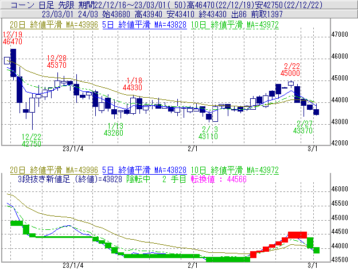
Task: Click the last green line-break block
Action: pos(316,250)
